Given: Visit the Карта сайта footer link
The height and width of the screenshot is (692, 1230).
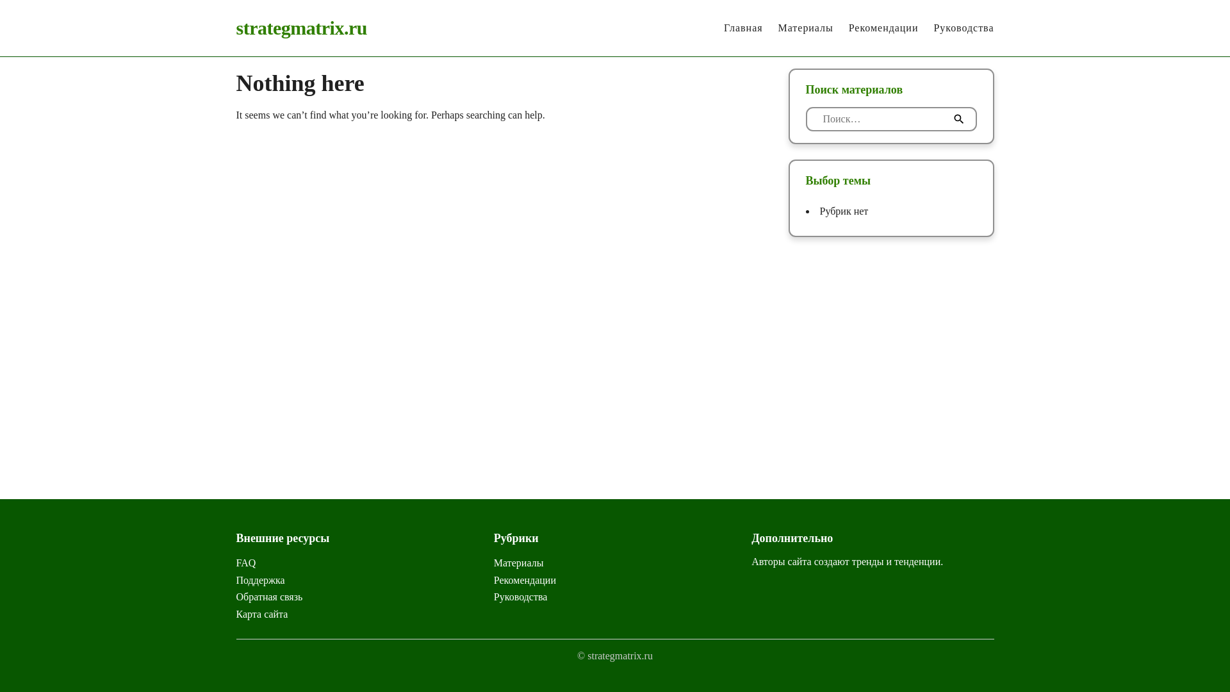Looking at the screenshot, I should coord(262,614).
